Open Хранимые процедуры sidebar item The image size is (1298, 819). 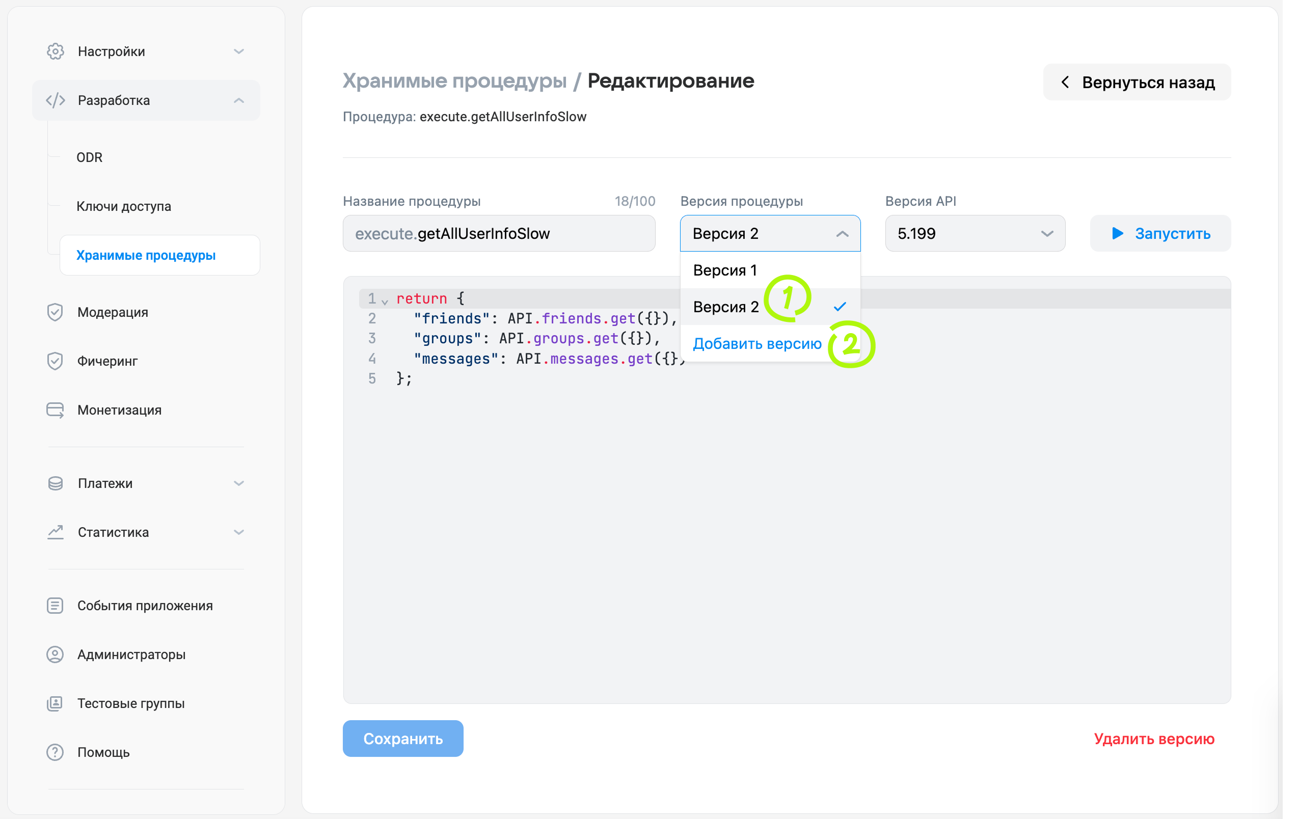pyautogui.click(x=159, y=255)
